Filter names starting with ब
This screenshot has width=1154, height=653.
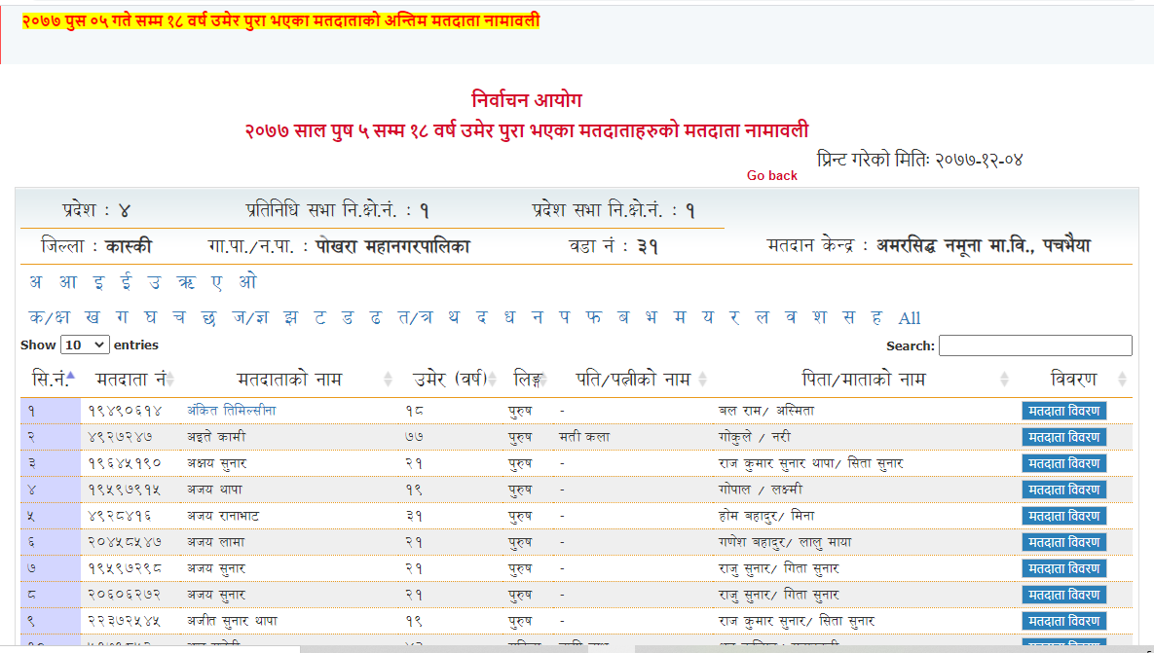[x=623, y=317]
